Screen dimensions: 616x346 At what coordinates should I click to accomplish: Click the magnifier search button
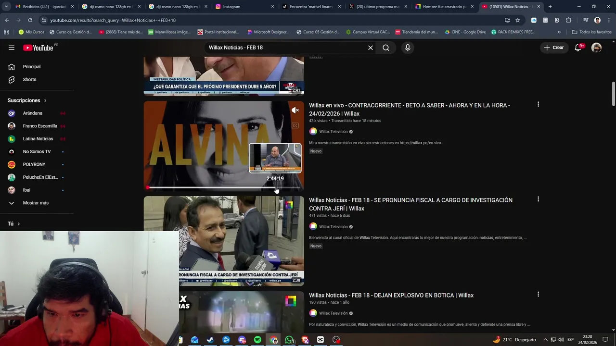(386, 48)
